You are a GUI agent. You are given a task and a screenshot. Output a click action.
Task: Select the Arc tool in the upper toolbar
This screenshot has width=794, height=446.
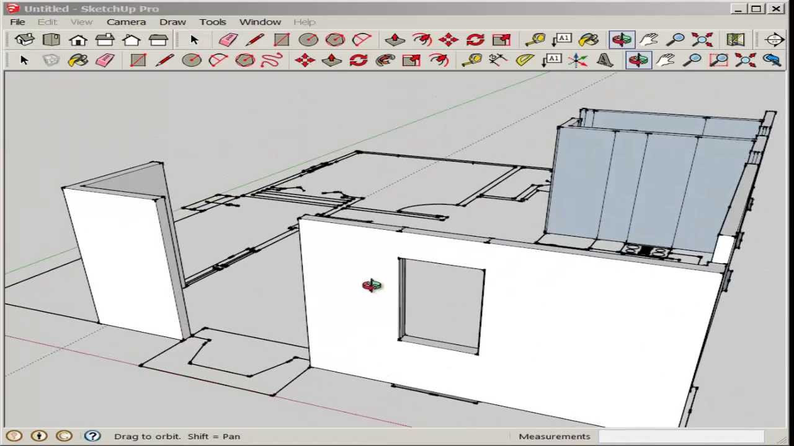pos(362,40)
